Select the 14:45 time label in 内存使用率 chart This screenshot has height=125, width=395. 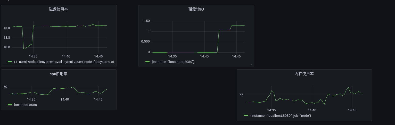tap(352, 110)
